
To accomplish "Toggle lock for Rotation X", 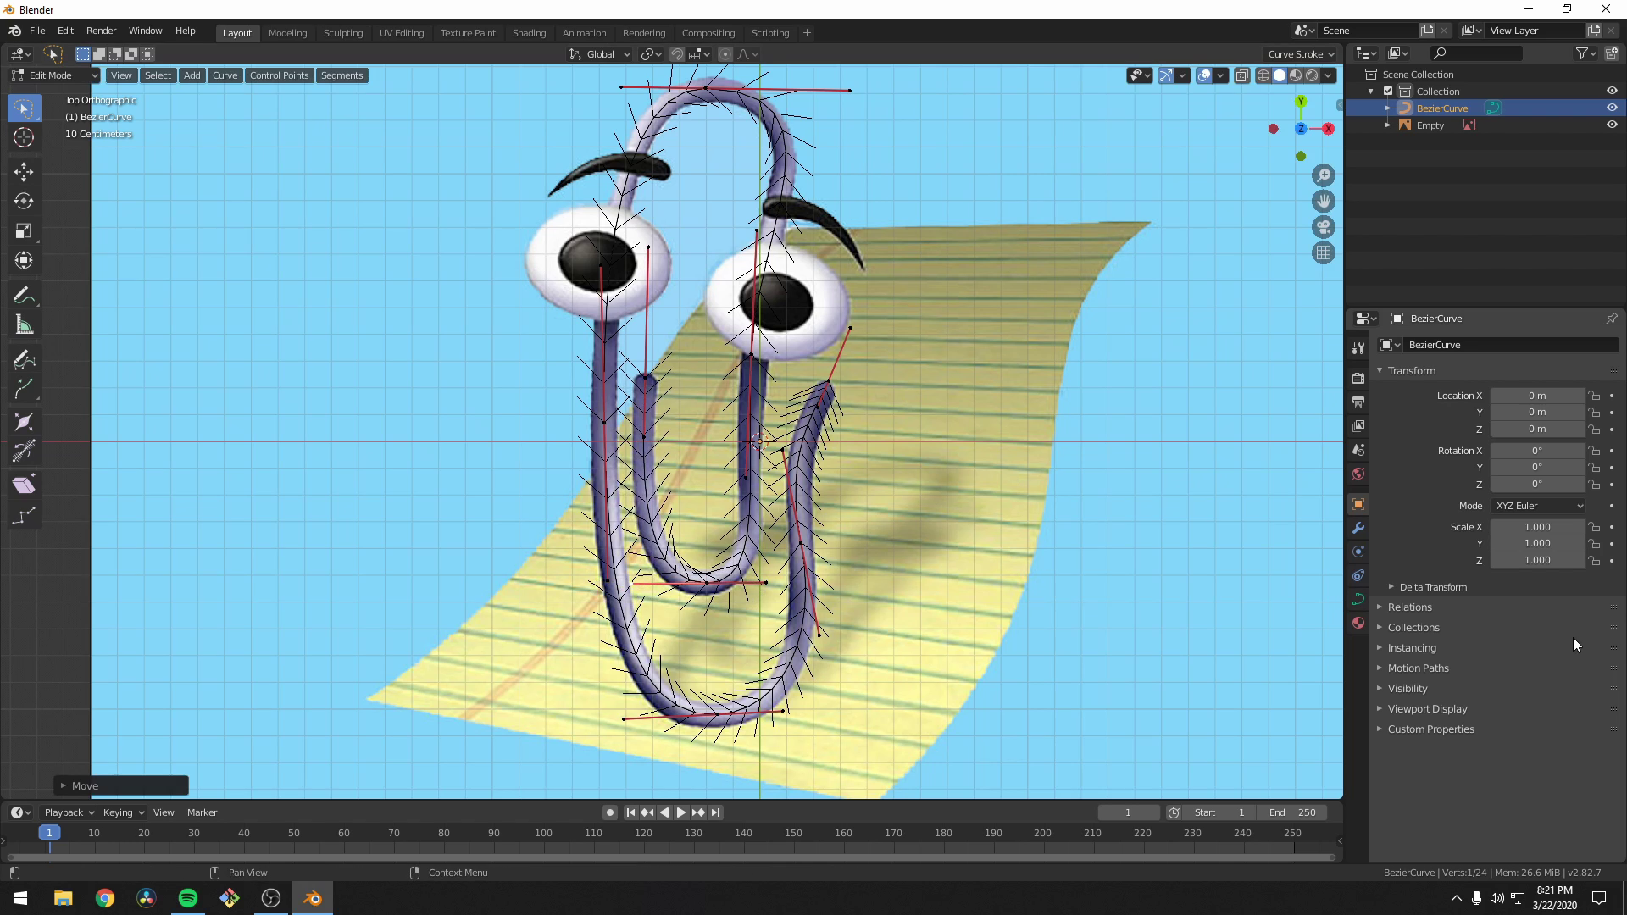I will point(1594,451).
